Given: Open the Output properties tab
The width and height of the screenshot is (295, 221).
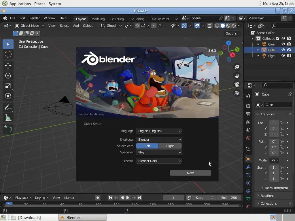Looking at the screenshot, I should 248,114.
